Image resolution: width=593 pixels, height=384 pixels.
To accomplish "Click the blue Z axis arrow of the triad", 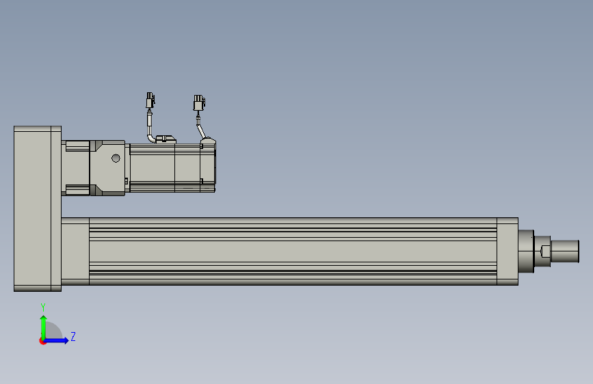I will (x=57, y=340).
